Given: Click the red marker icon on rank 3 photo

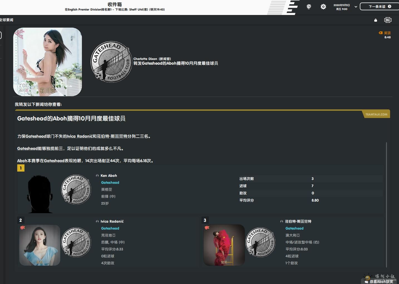Looking at the screenshot, I should click(x=207, y=228).
